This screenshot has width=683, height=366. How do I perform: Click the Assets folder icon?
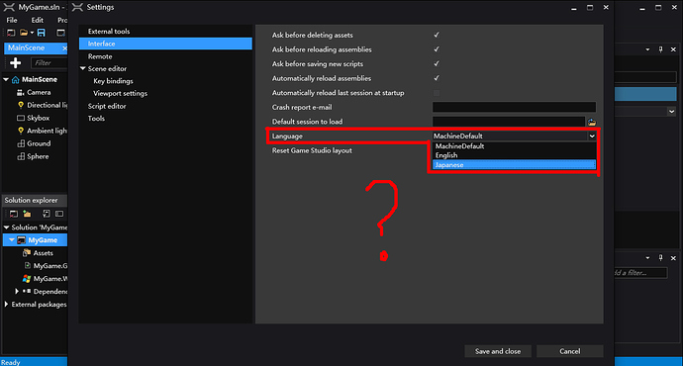click(27, 253)
